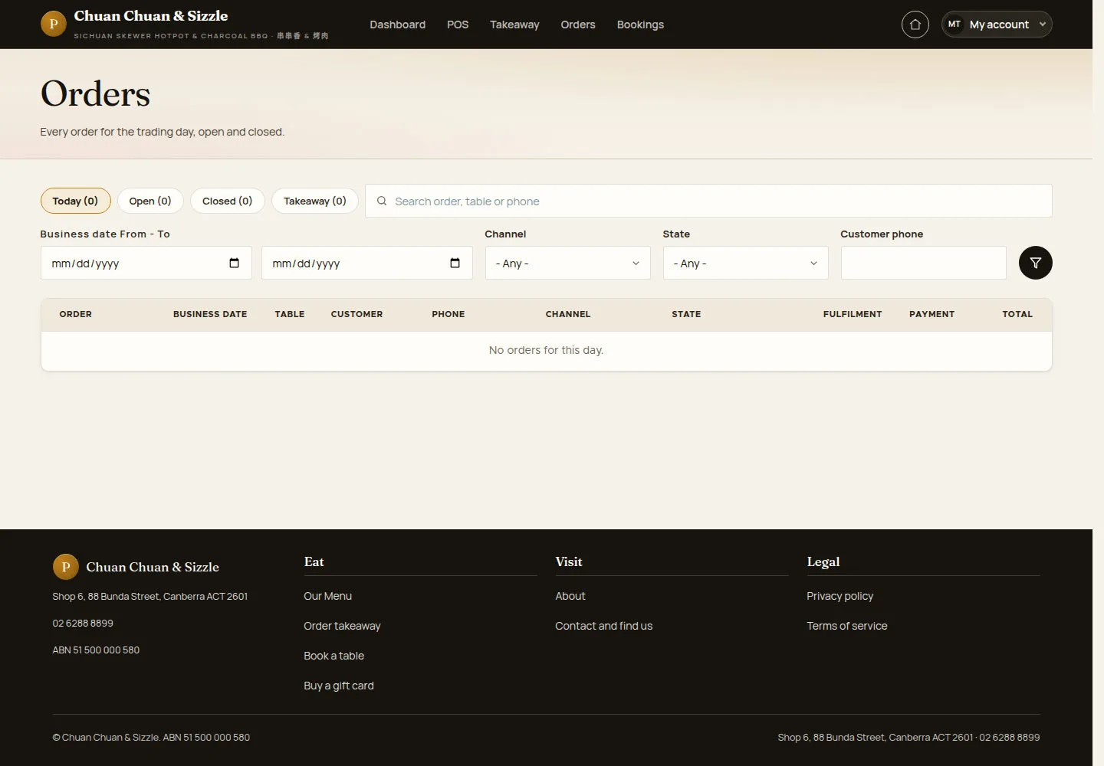Open calendar picker for the To date

click(455, 263)
